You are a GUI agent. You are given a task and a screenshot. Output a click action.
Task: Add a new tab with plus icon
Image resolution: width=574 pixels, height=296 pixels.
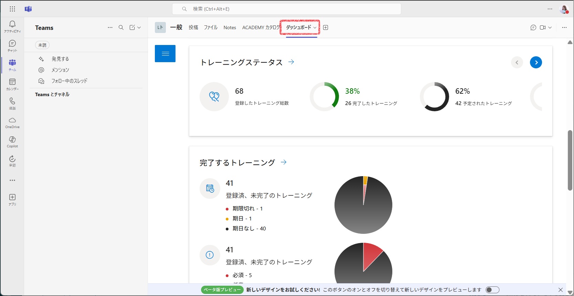point(326,27)
